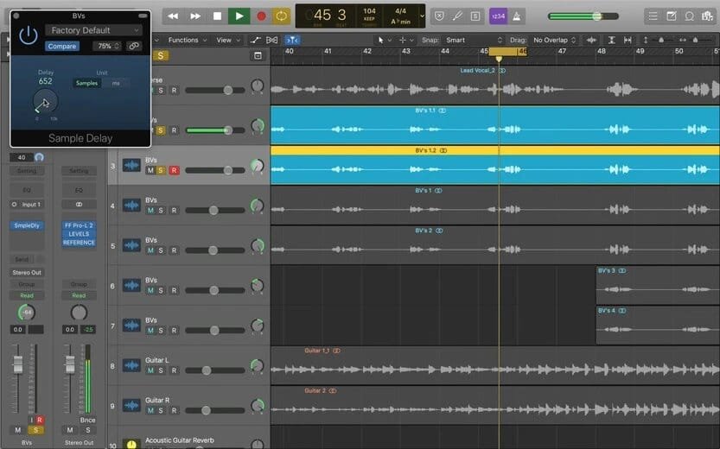This screenshot has height=449, width=720.
Task: Toggle record enable on track 3 BVs
Action: (174, 170)
